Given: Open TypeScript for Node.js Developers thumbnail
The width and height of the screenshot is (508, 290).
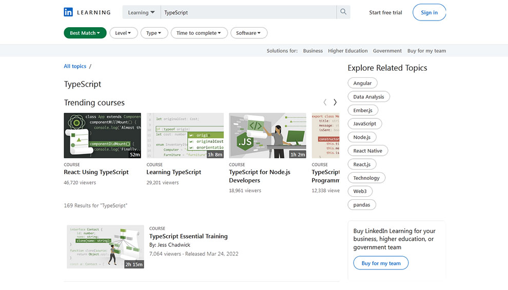Looking at the screenshot, I should [x=268, y=135].
